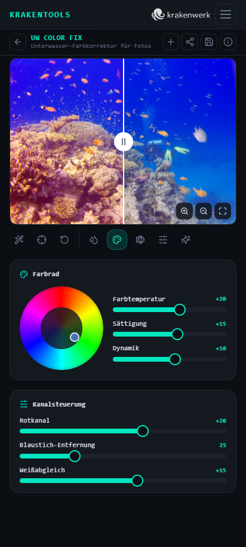The width and height of the screenshot is (246, 547).
Task: Pick red on the color wheel ring
Action: click(x=61, y=297)
